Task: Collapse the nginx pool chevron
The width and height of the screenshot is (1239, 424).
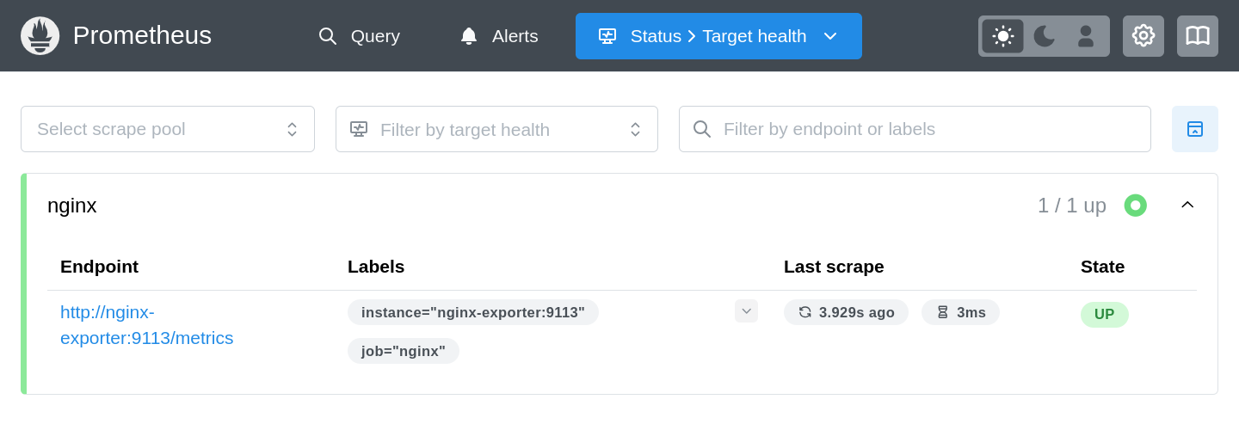Action: 1187,205
